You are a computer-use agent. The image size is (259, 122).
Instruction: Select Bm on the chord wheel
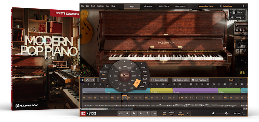coord(120,68)
